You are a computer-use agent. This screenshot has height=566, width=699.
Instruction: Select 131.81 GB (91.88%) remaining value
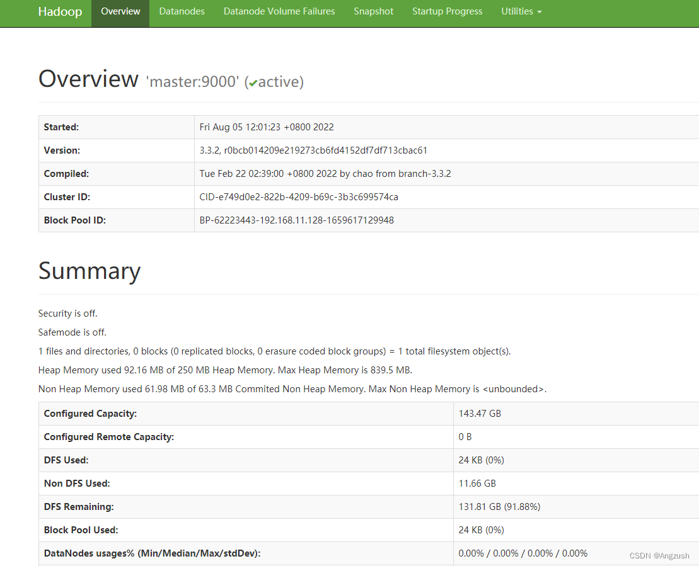coord(499,507)
